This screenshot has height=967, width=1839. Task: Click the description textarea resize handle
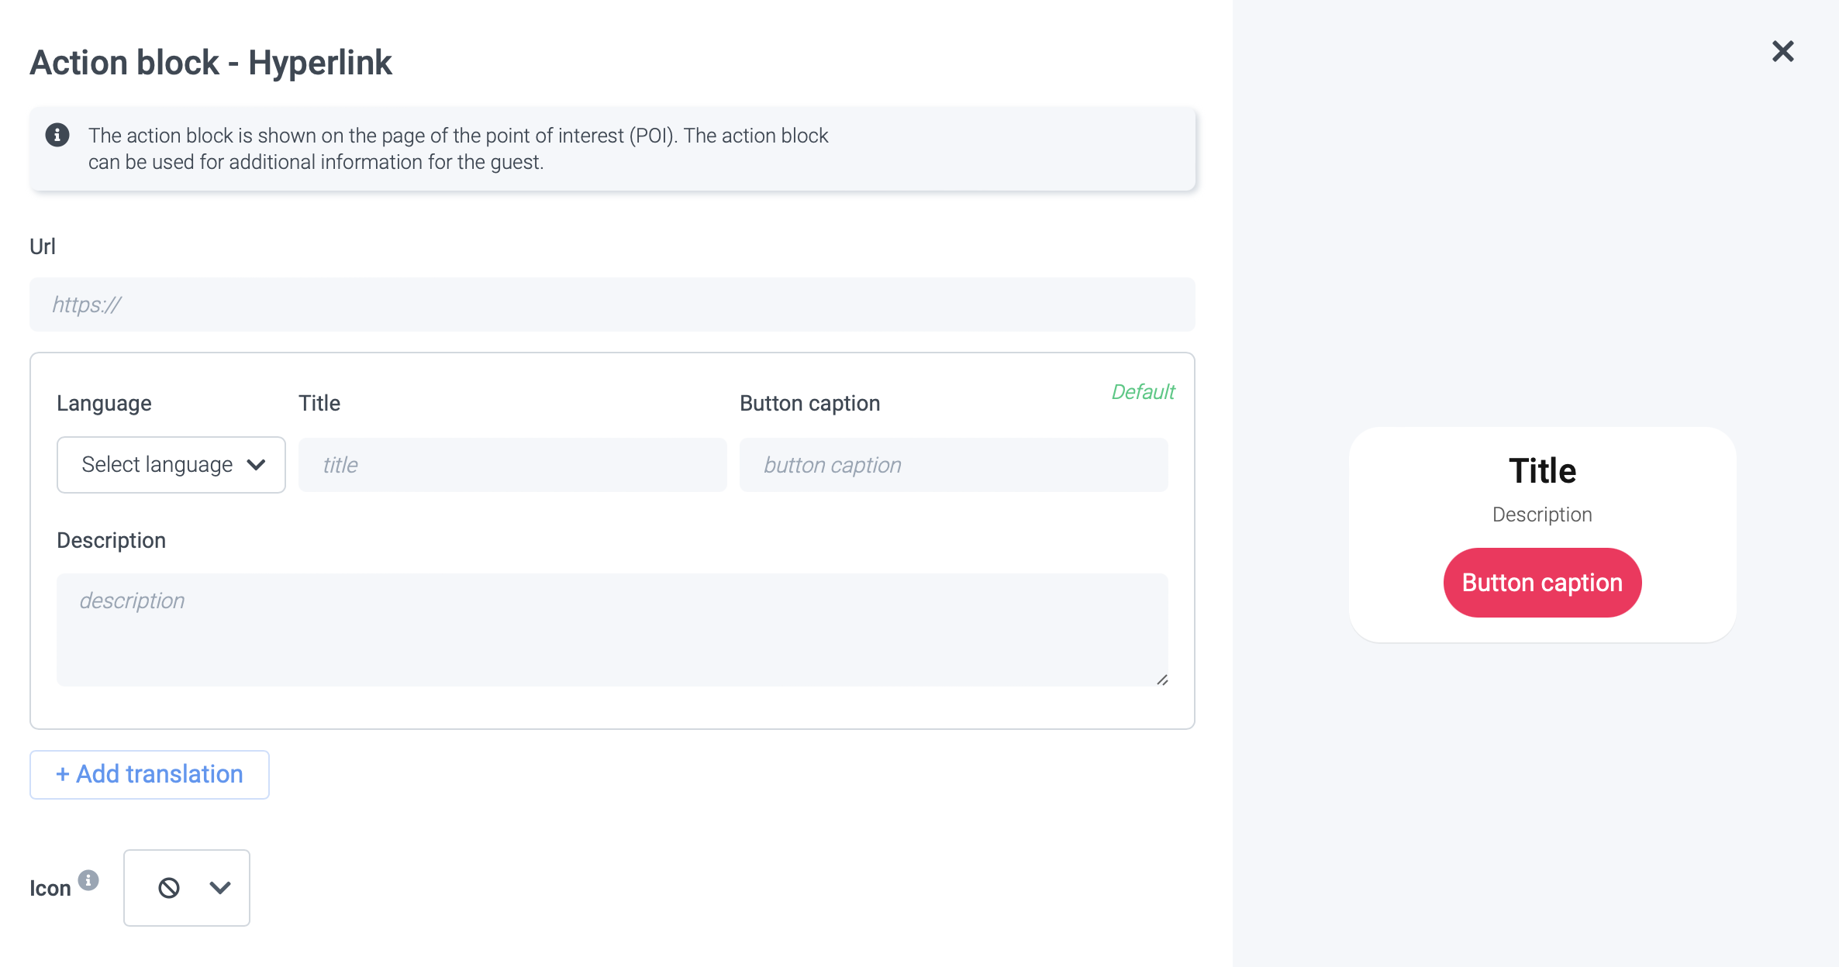(x=1161, y=680)
